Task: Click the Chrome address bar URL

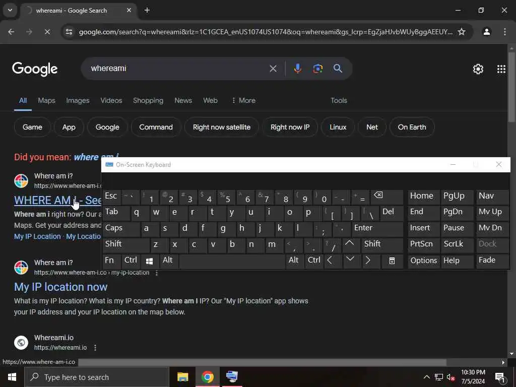Action: pyautogui.click(x=265, y=32)
